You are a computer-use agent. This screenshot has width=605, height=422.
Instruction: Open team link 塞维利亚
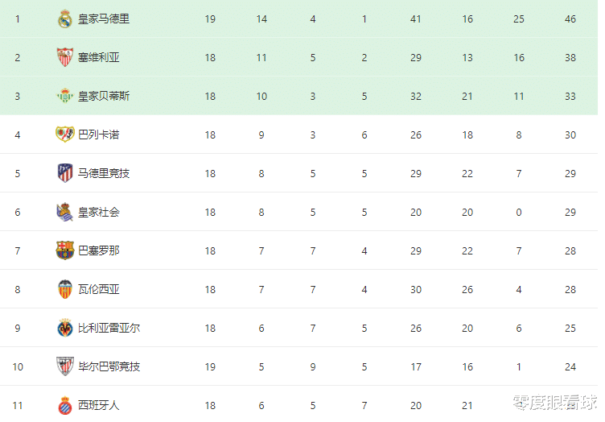99,57
